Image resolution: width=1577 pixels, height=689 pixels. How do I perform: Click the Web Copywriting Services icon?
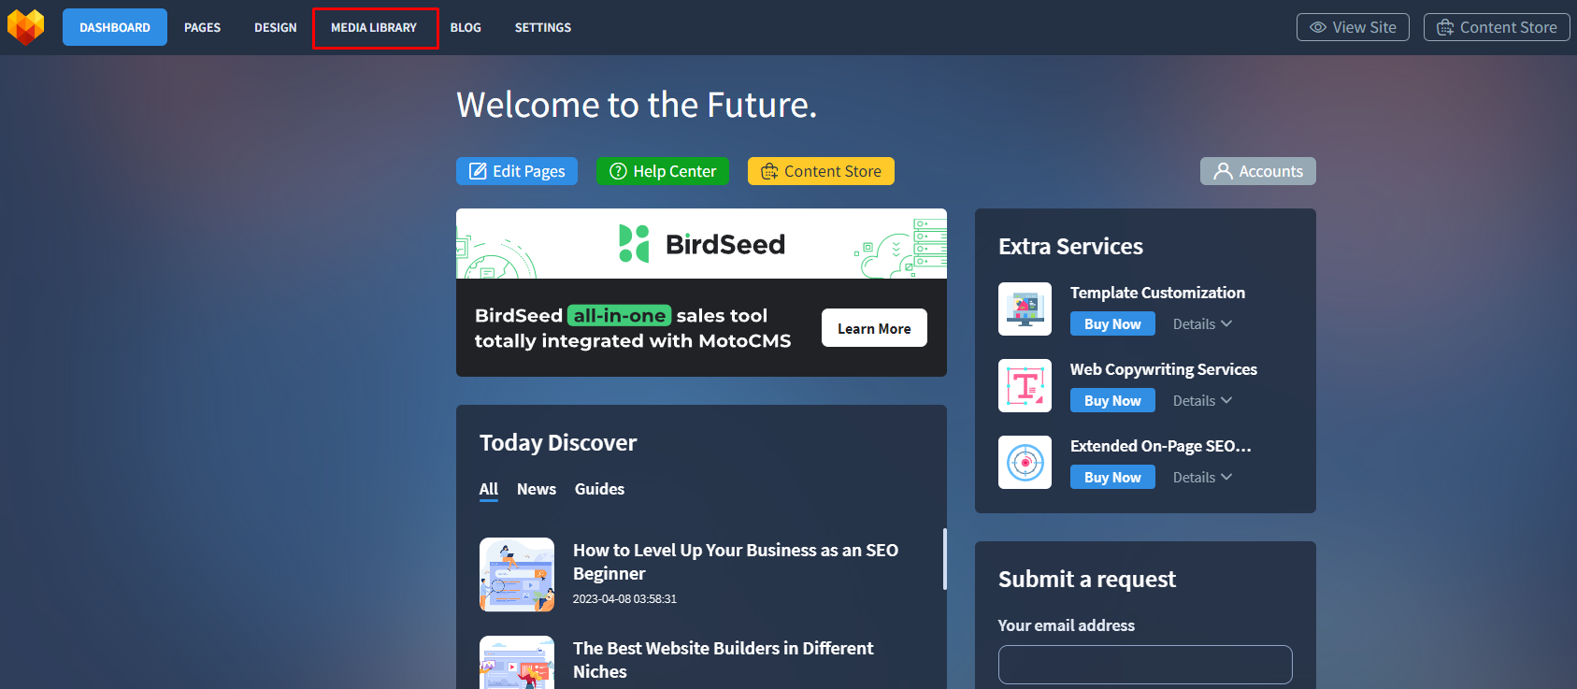(x=1025, y=385)
